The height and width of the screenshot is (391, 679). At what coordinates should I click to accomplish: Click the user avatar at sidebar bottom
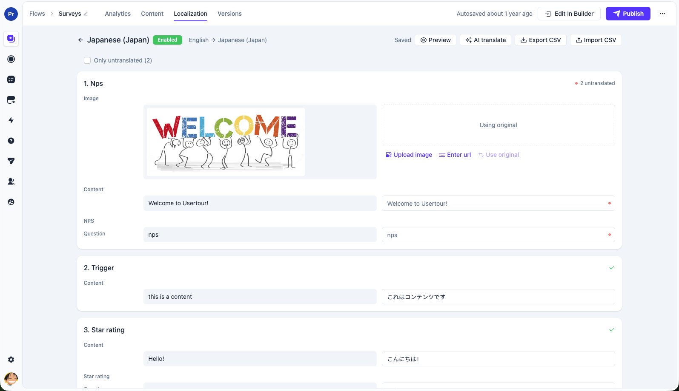point(11,379)
